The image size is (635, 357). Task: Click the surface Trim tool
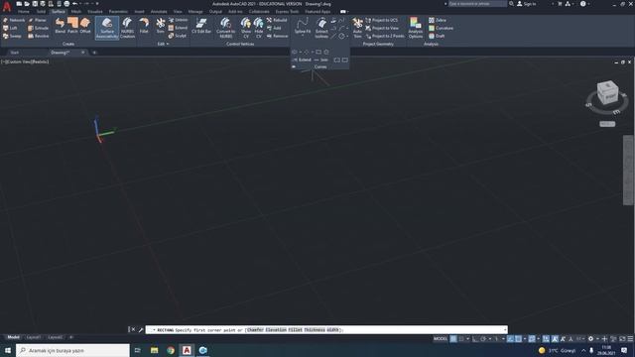[161, 26]
